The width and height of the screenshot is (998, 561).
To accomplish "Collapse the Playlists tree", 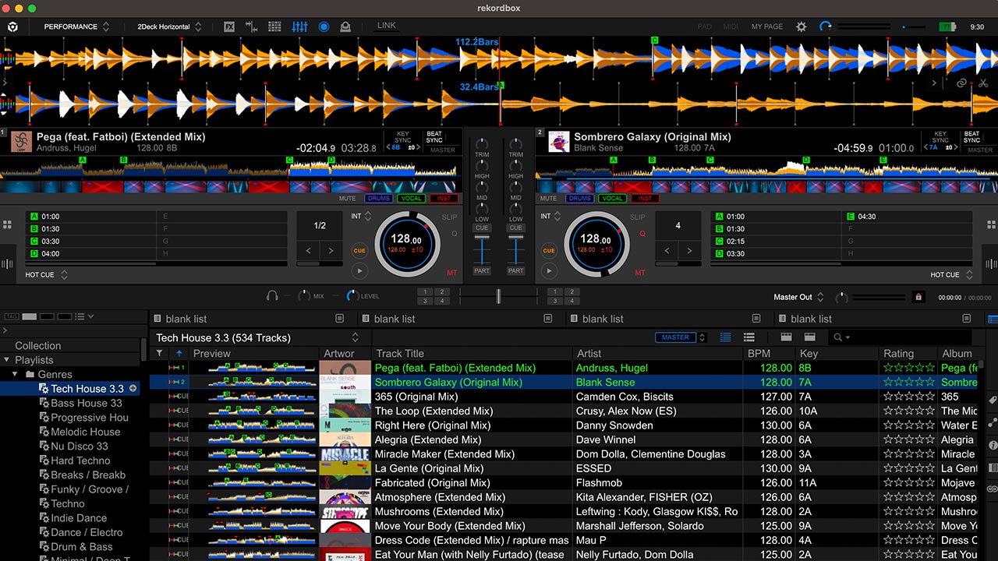I will click(x=7, y=360).
